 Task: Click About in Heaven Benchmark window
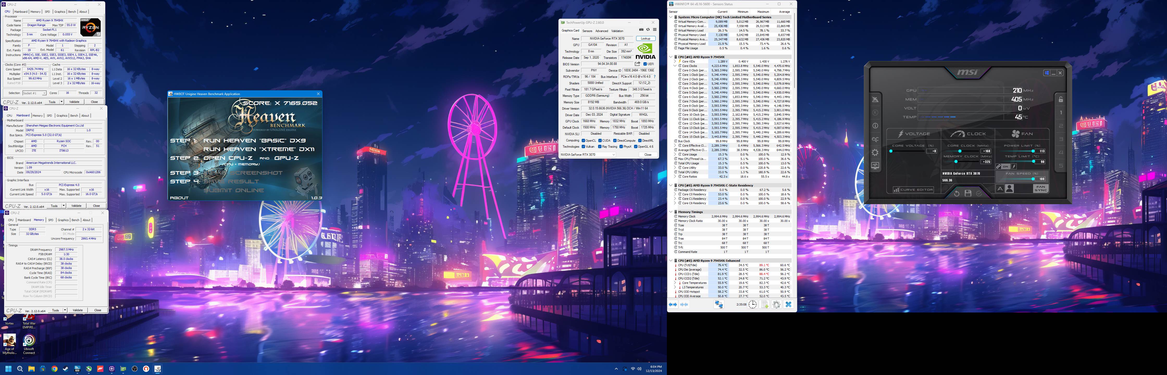click(x=179, y=197)
